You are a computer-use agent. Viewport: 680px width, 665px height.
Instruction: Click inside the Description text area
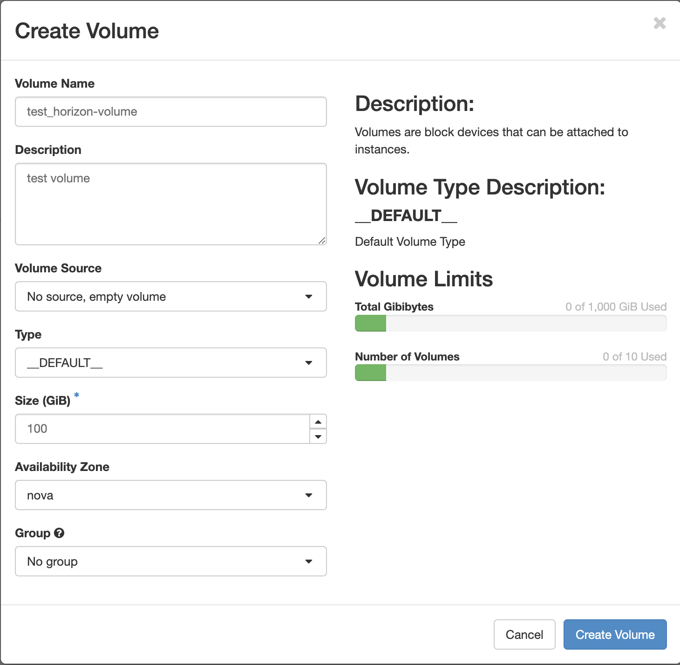171,204
